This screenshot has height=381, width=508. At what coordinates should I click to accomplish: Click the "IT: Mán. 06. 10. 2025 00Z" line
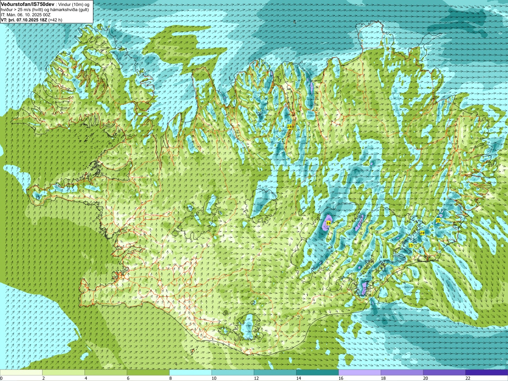[26, 15]
